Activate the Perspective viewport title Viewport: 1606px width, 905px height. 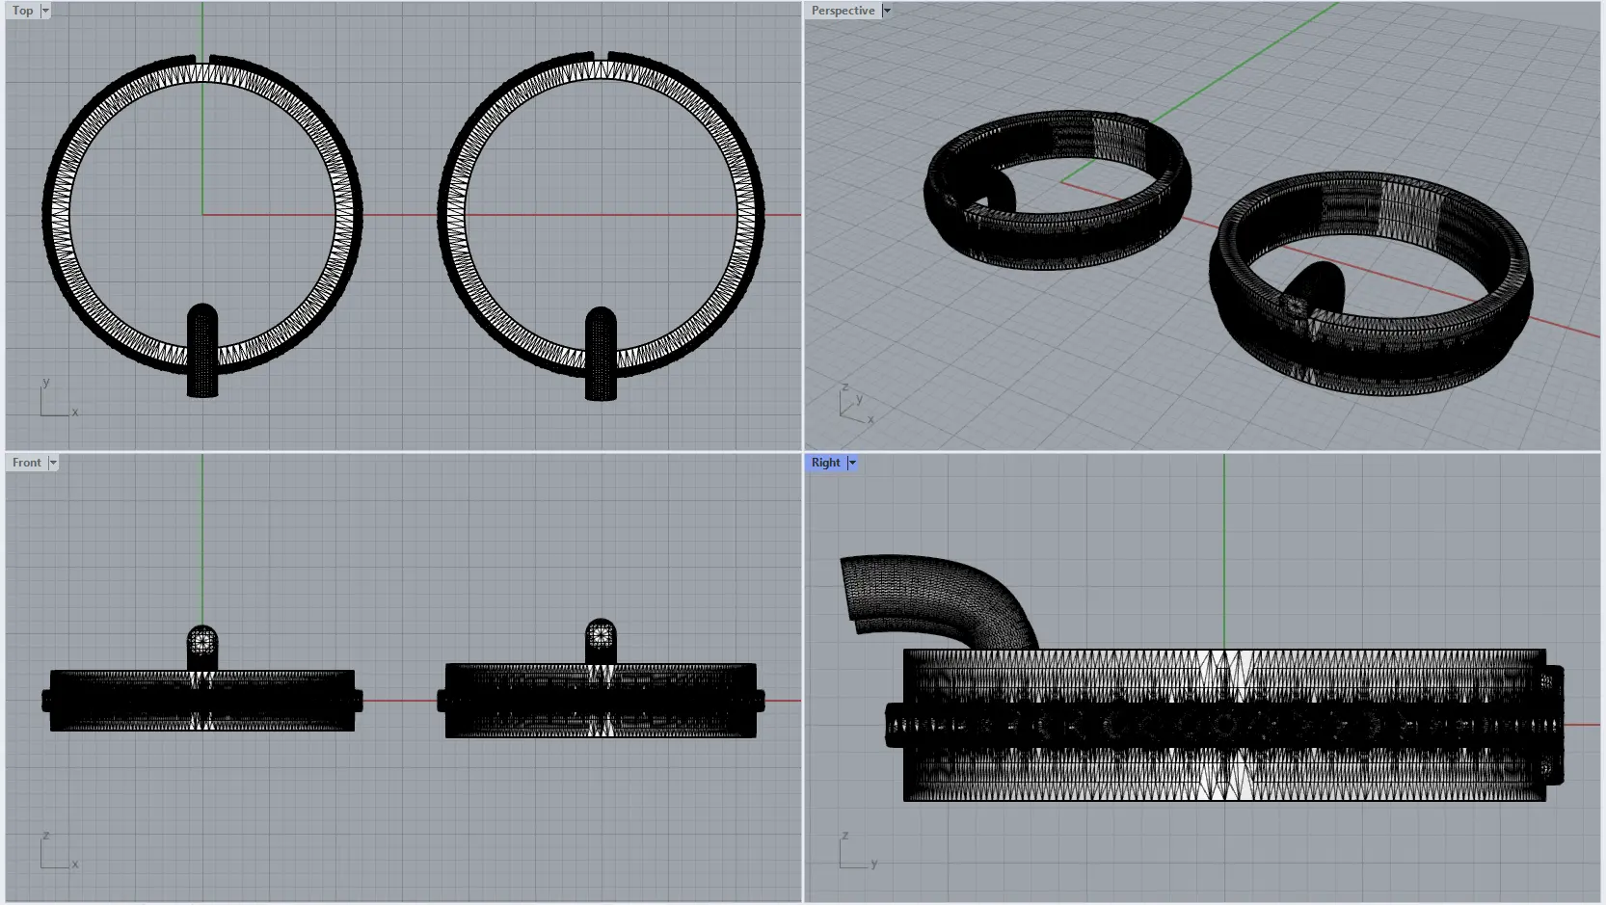843,11
